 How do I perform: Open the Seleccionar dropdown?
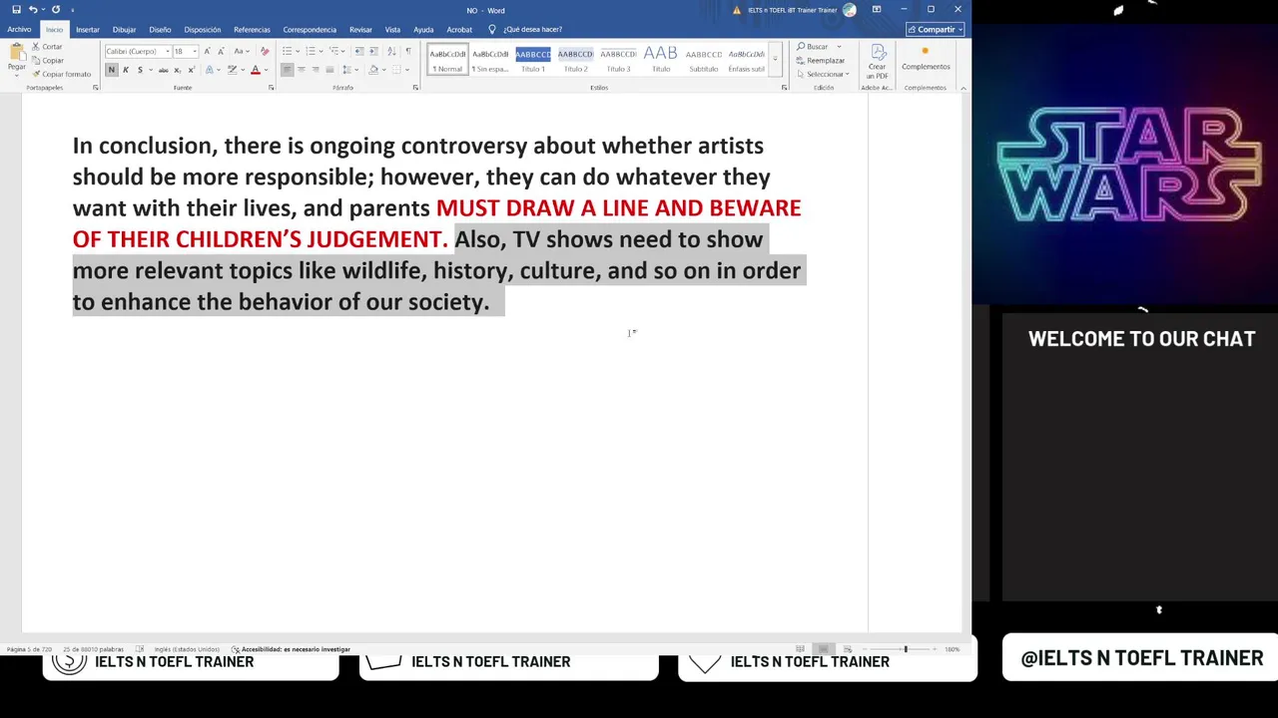824,75
